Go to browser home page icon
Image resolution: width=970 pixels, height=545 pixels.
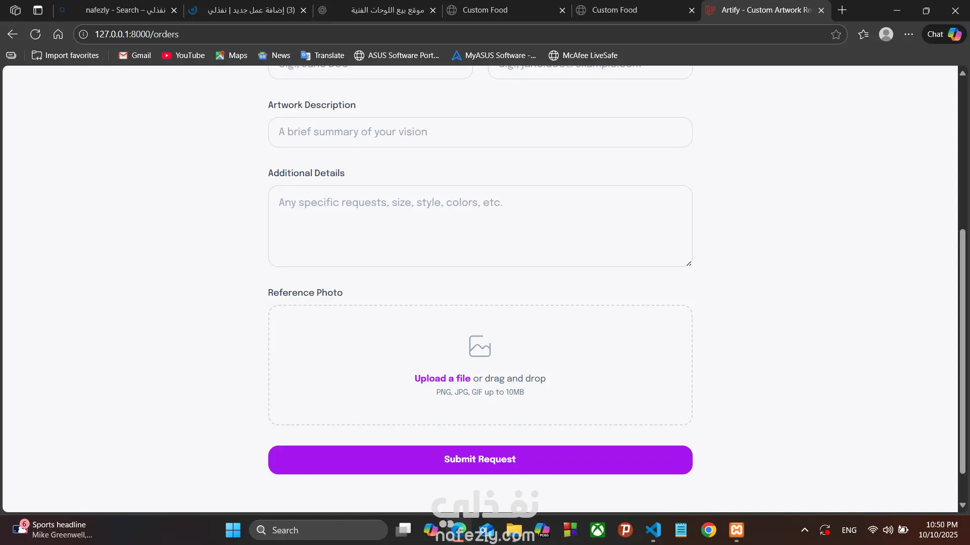pos(58,34)
